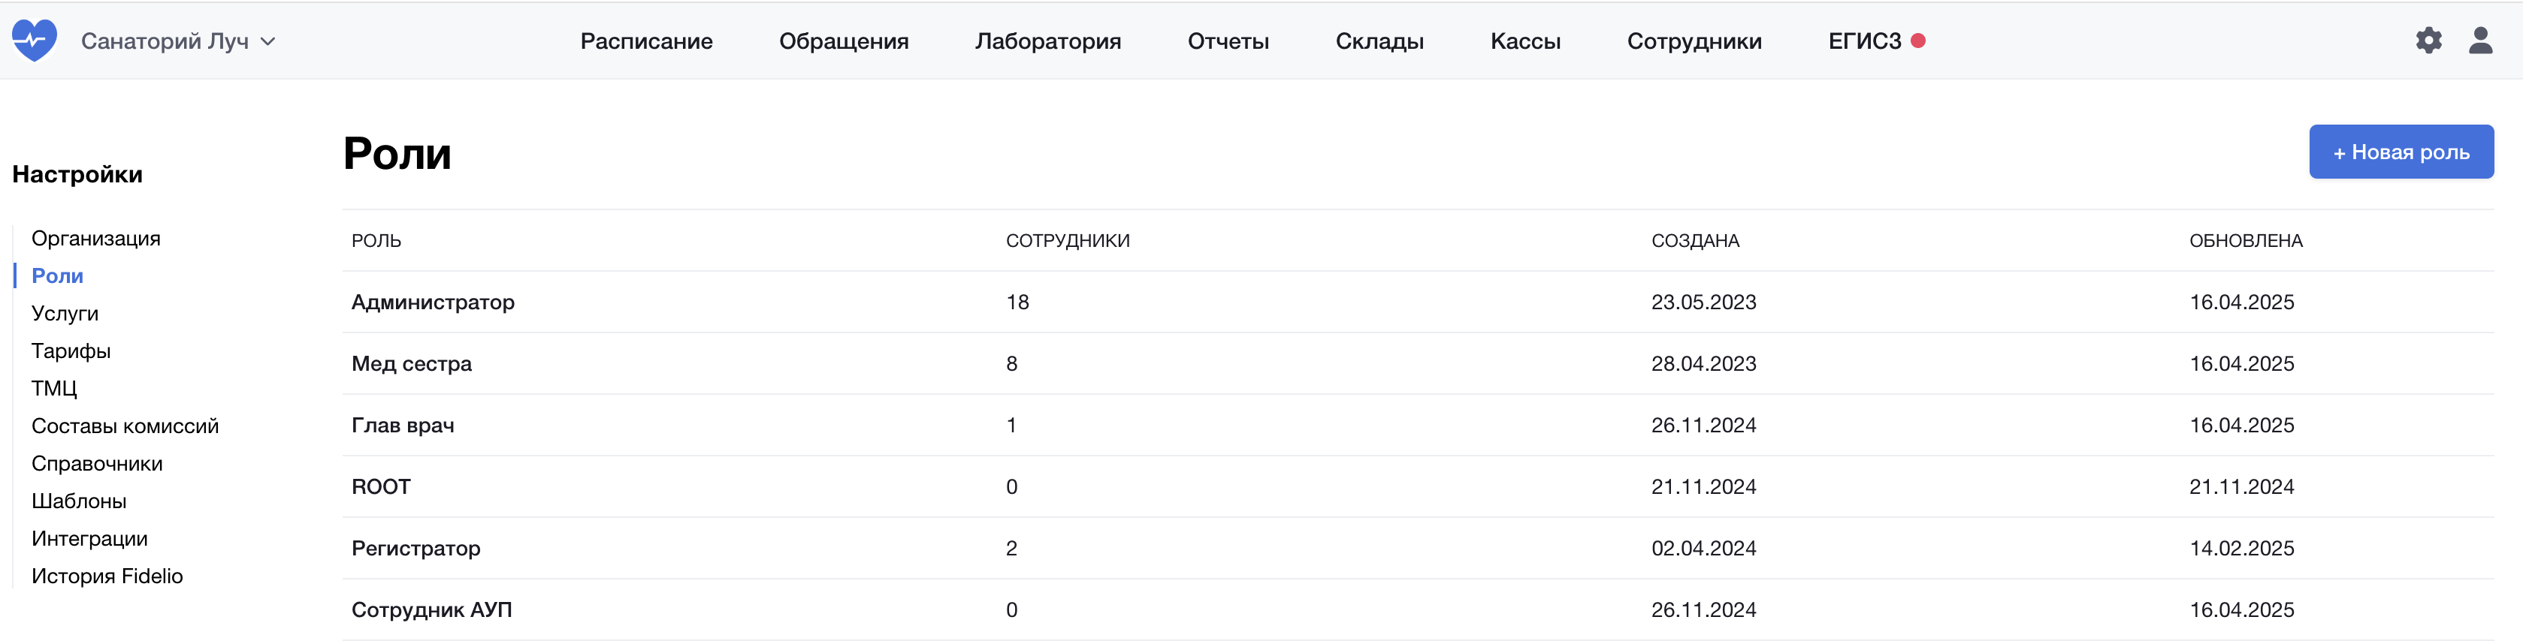Open the Администратор role row
2523x644 pixels.
click(433, 302)
